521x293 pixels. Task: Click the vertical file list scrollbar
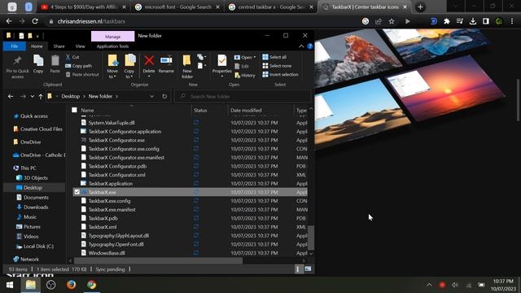311,238
